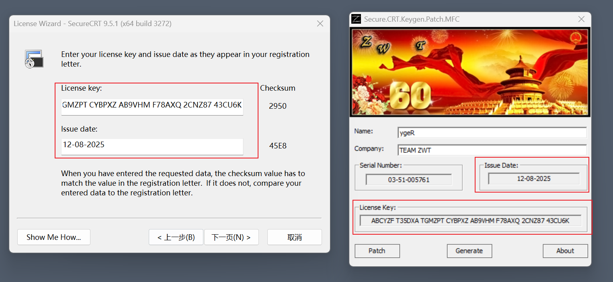613x282 pixels.
Task: Go back with the 上一步(B) button
Action: click(x=176, y=237)
